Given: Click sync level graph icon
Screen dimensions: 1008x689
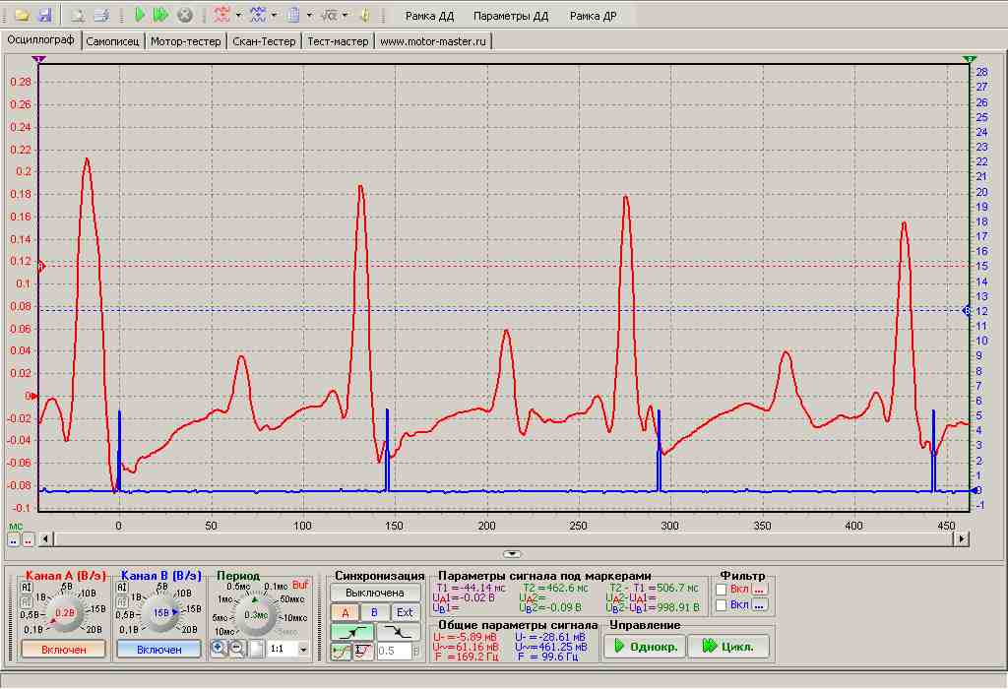Looking at the screenshot, I should point(341,651).
